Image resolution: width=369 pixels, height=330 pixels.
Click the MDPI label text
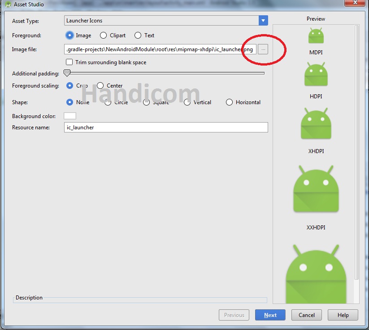click(316, 53)
